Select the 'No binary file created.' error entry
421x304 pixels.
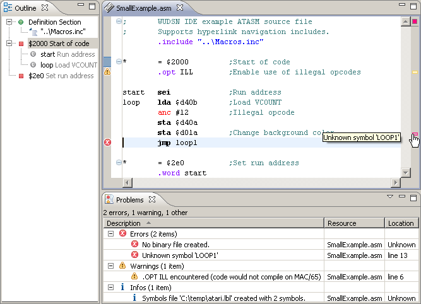pos(175,245)
